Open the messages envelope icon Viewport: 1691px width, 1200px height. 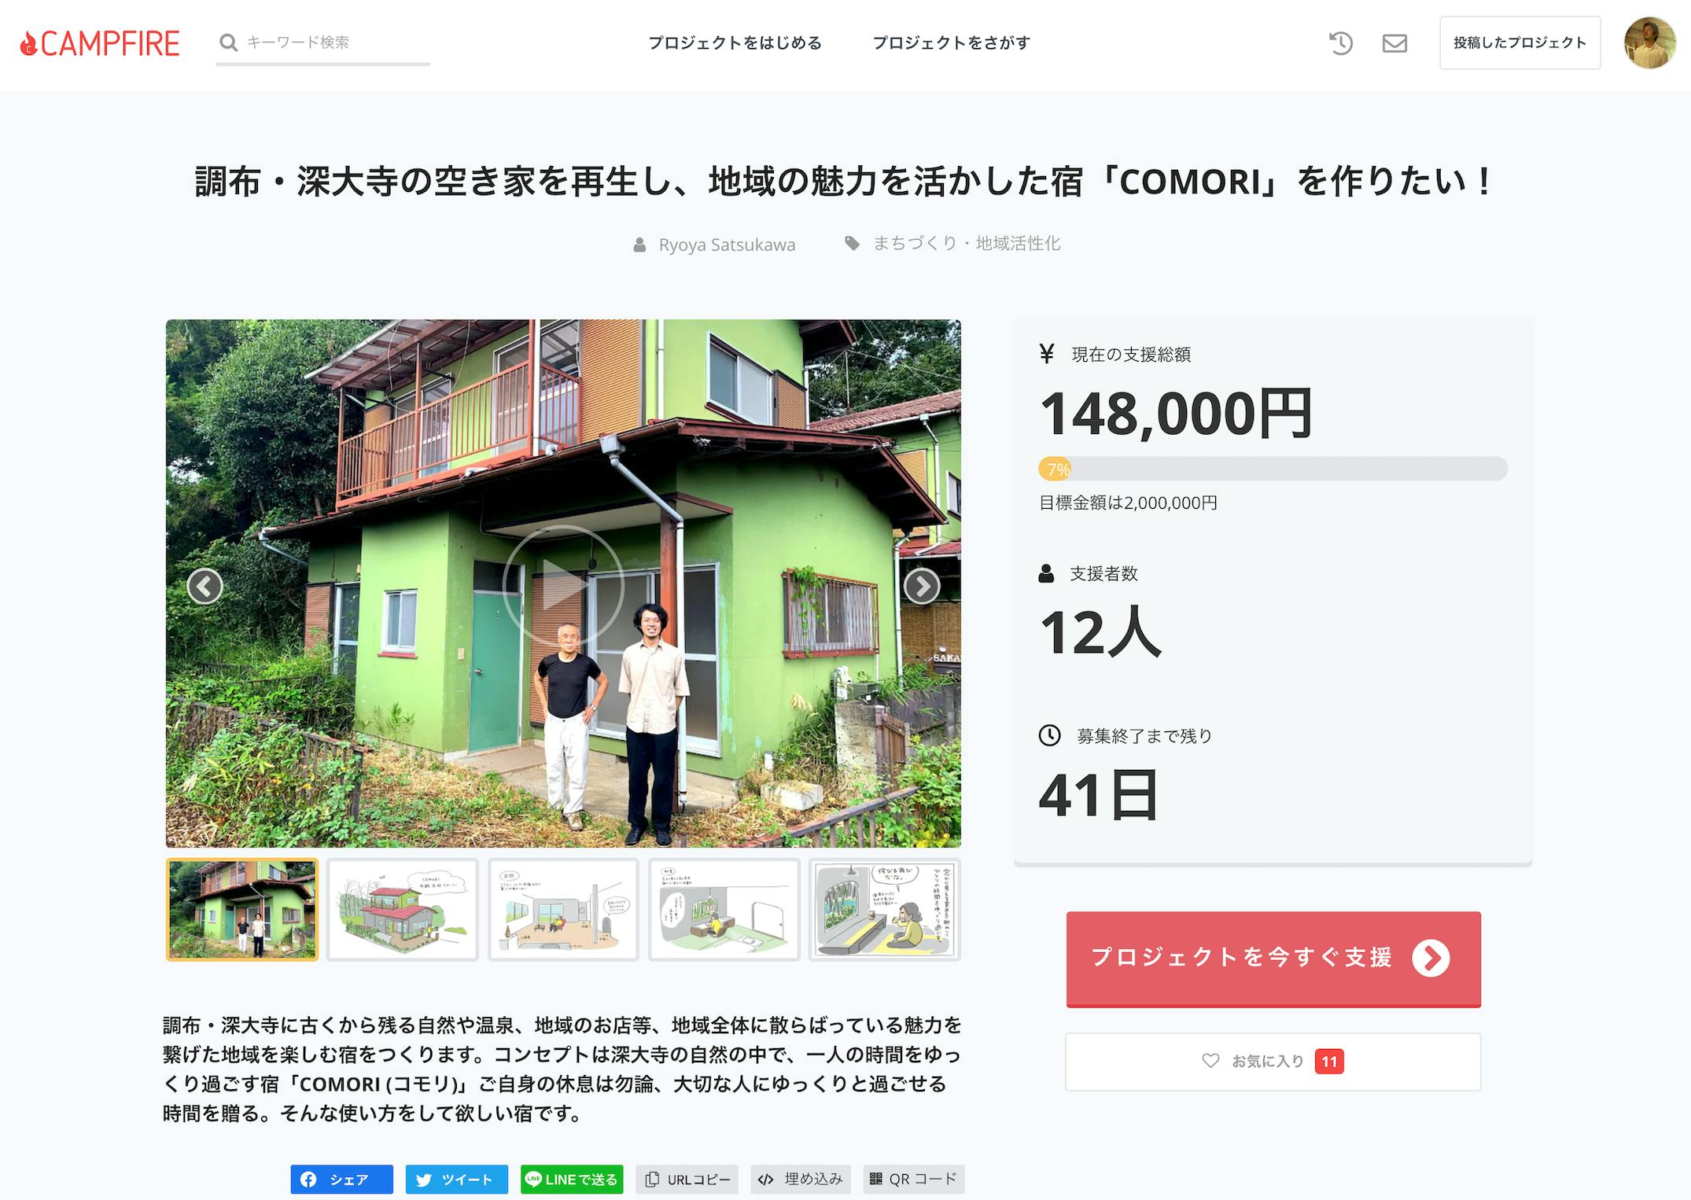[1394, 42]
